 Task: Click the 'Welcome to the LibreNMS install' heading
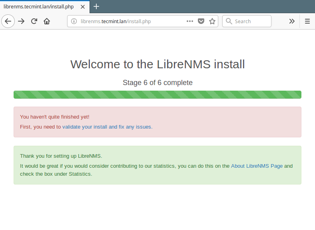pos(157,64)
